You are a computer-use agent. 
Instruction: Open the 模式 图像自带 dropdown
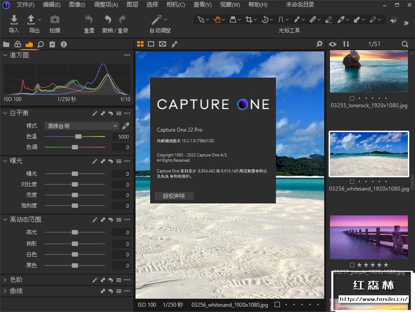click(x=82, y=126)
